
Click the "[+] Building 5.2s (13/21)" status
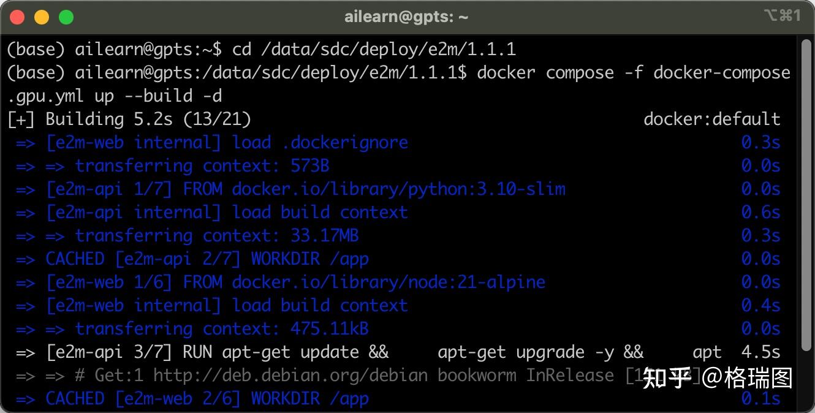click(x=129, y=119)
